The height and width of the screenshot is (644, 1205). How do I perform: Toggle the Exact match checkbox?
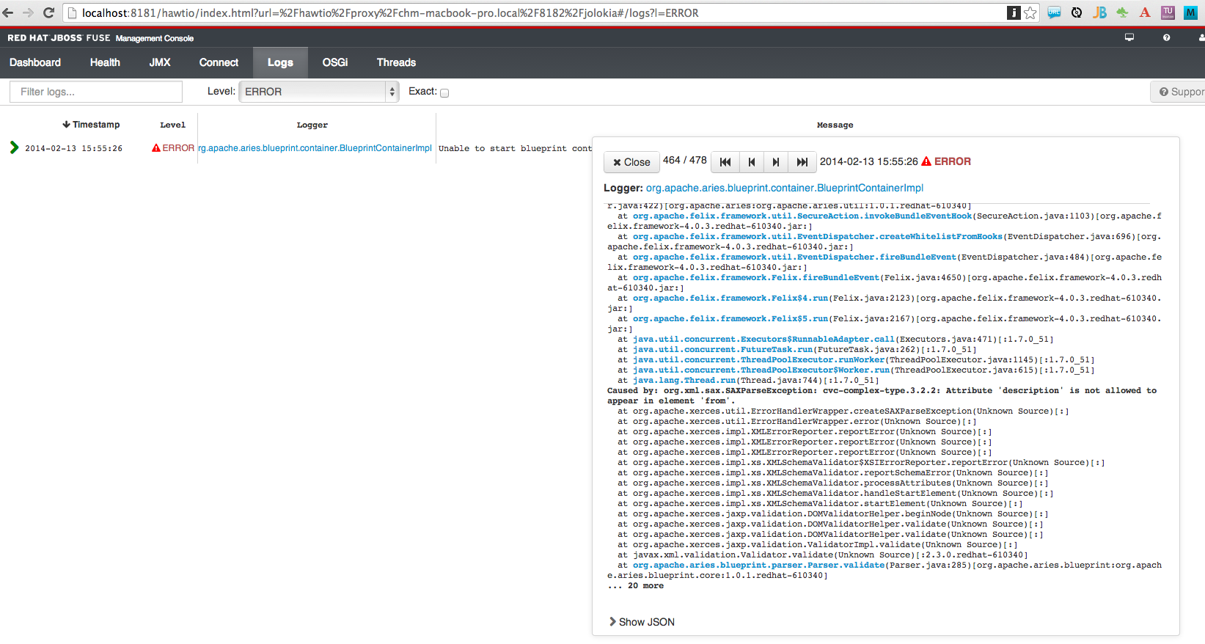(x=444, y=92)
